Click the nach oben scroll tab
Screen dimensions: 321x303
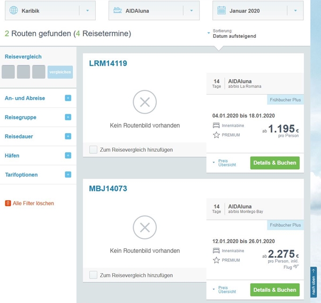click(314, 282)
